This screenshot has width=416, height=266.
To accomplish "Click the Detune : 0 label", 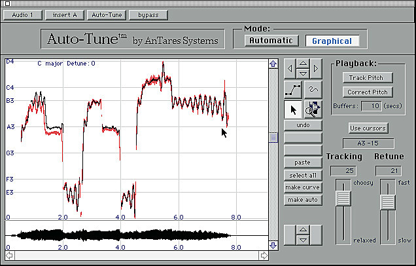I will (x=81, y=64).
